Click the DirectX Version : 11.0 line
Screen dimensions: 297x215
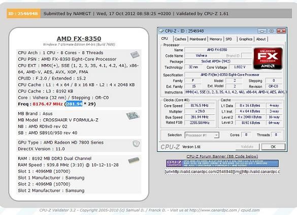(41, 149)
